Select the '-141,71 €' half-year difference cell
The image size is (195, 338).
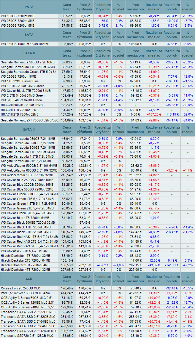[x=172, y=265]
